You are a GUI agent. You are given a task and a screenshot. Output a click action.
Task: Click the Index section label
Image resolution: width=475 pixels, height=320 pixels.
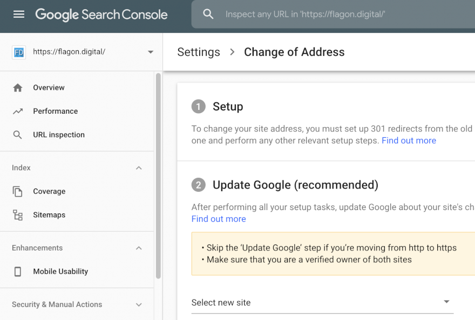click(x=21, y=168)
